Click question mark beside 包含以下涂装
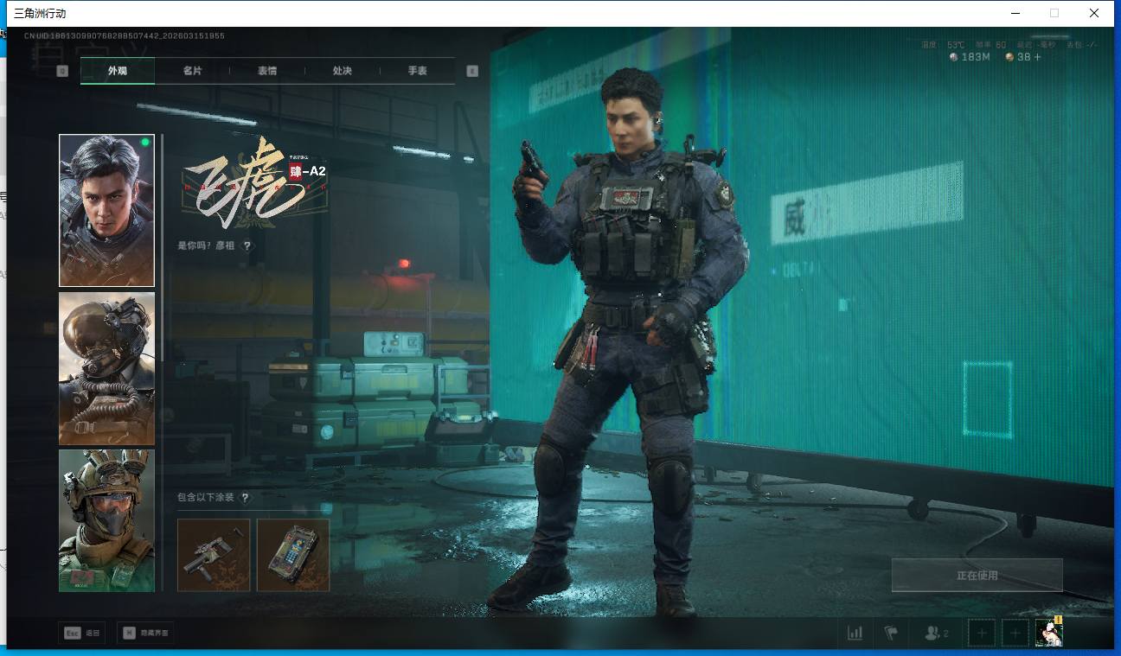Viewport: 1121px width, 656px height. click(246, 498)
